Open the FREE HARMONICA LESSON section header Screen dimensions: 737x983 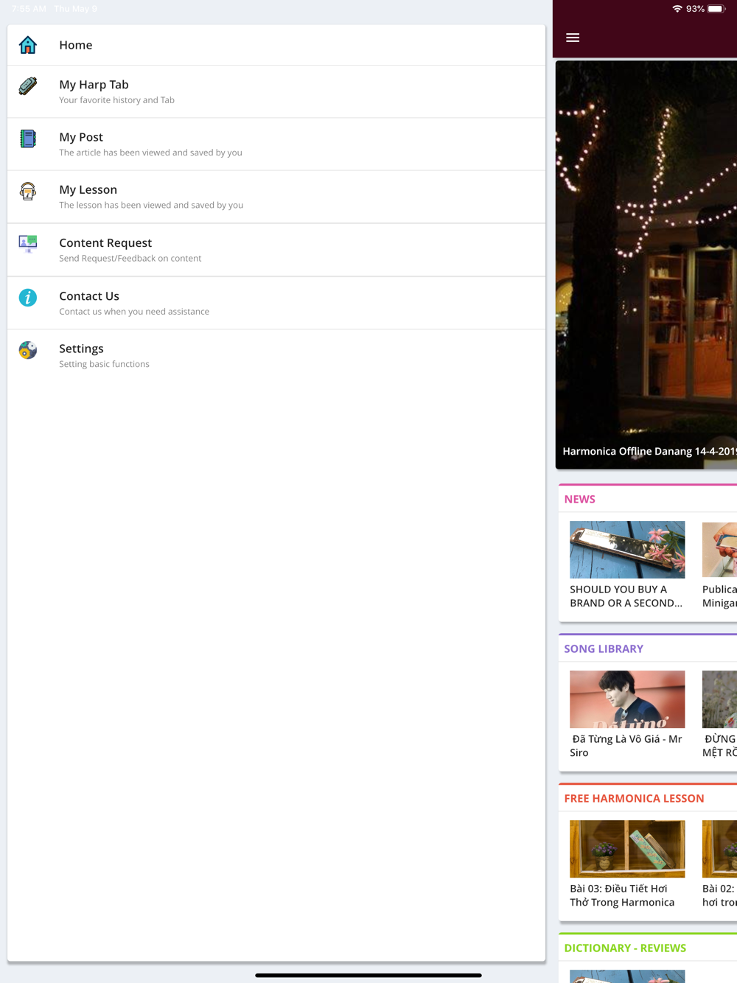pos(634,798)
